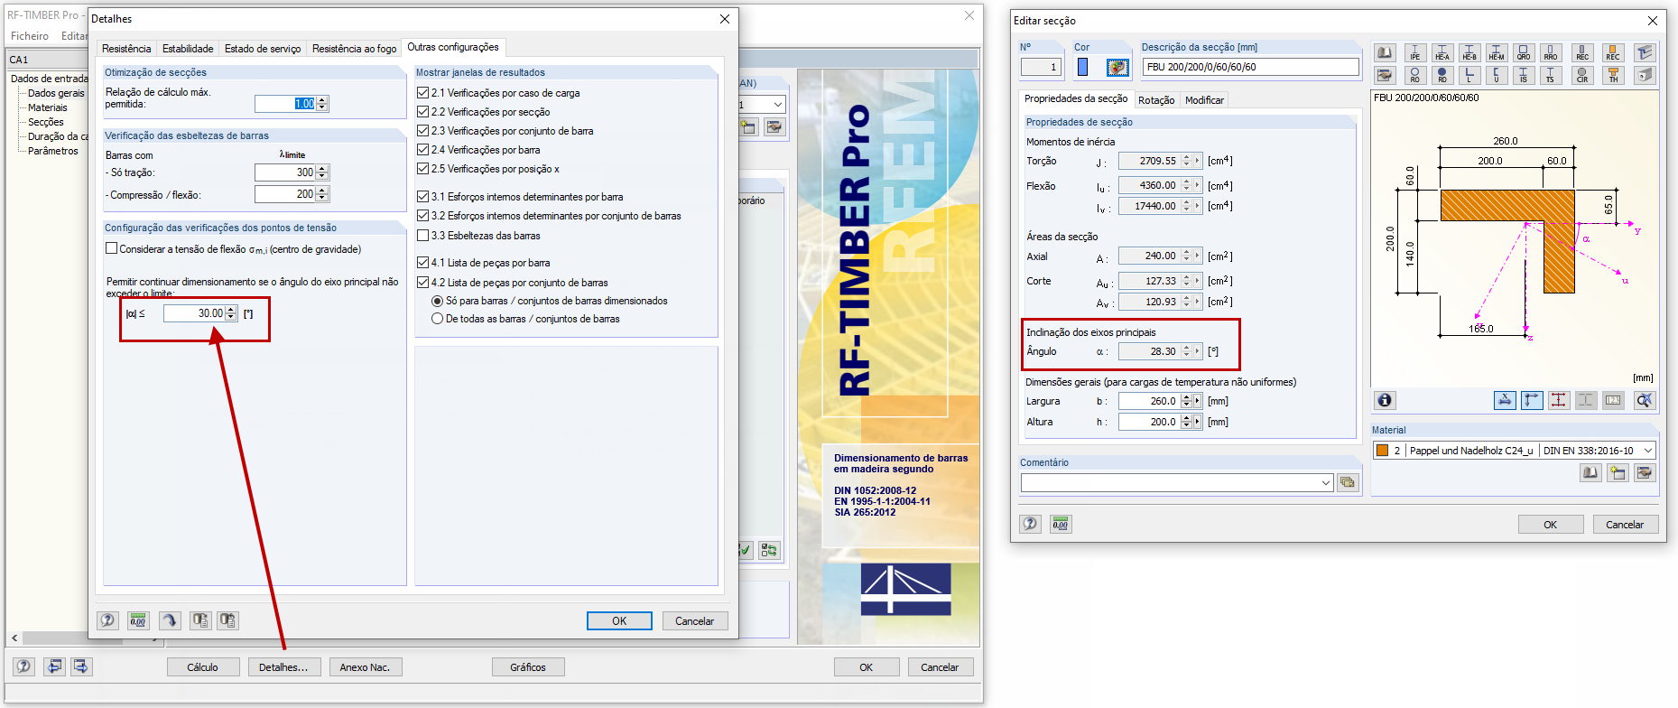Switch to the Resistência tab
Viewport: 1678px width, 708px height.
126,49
